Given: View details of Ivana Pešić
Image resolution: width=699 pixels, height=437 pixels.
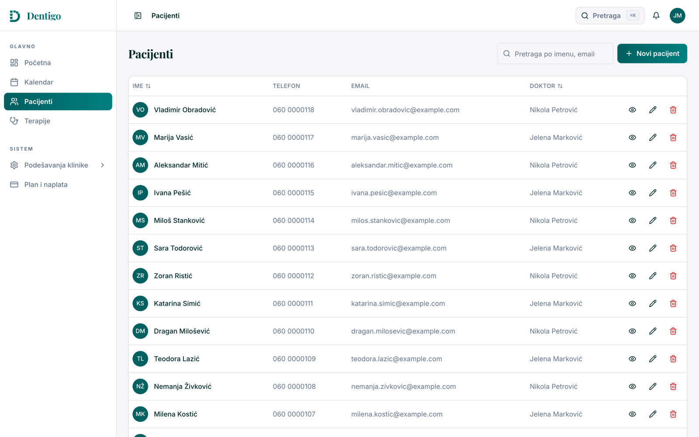Looking at the screenshot, I should [632, 193].
